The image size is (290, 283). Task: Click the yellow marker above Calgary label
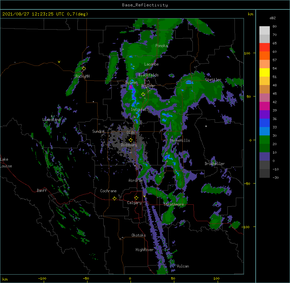coord(136,198)
